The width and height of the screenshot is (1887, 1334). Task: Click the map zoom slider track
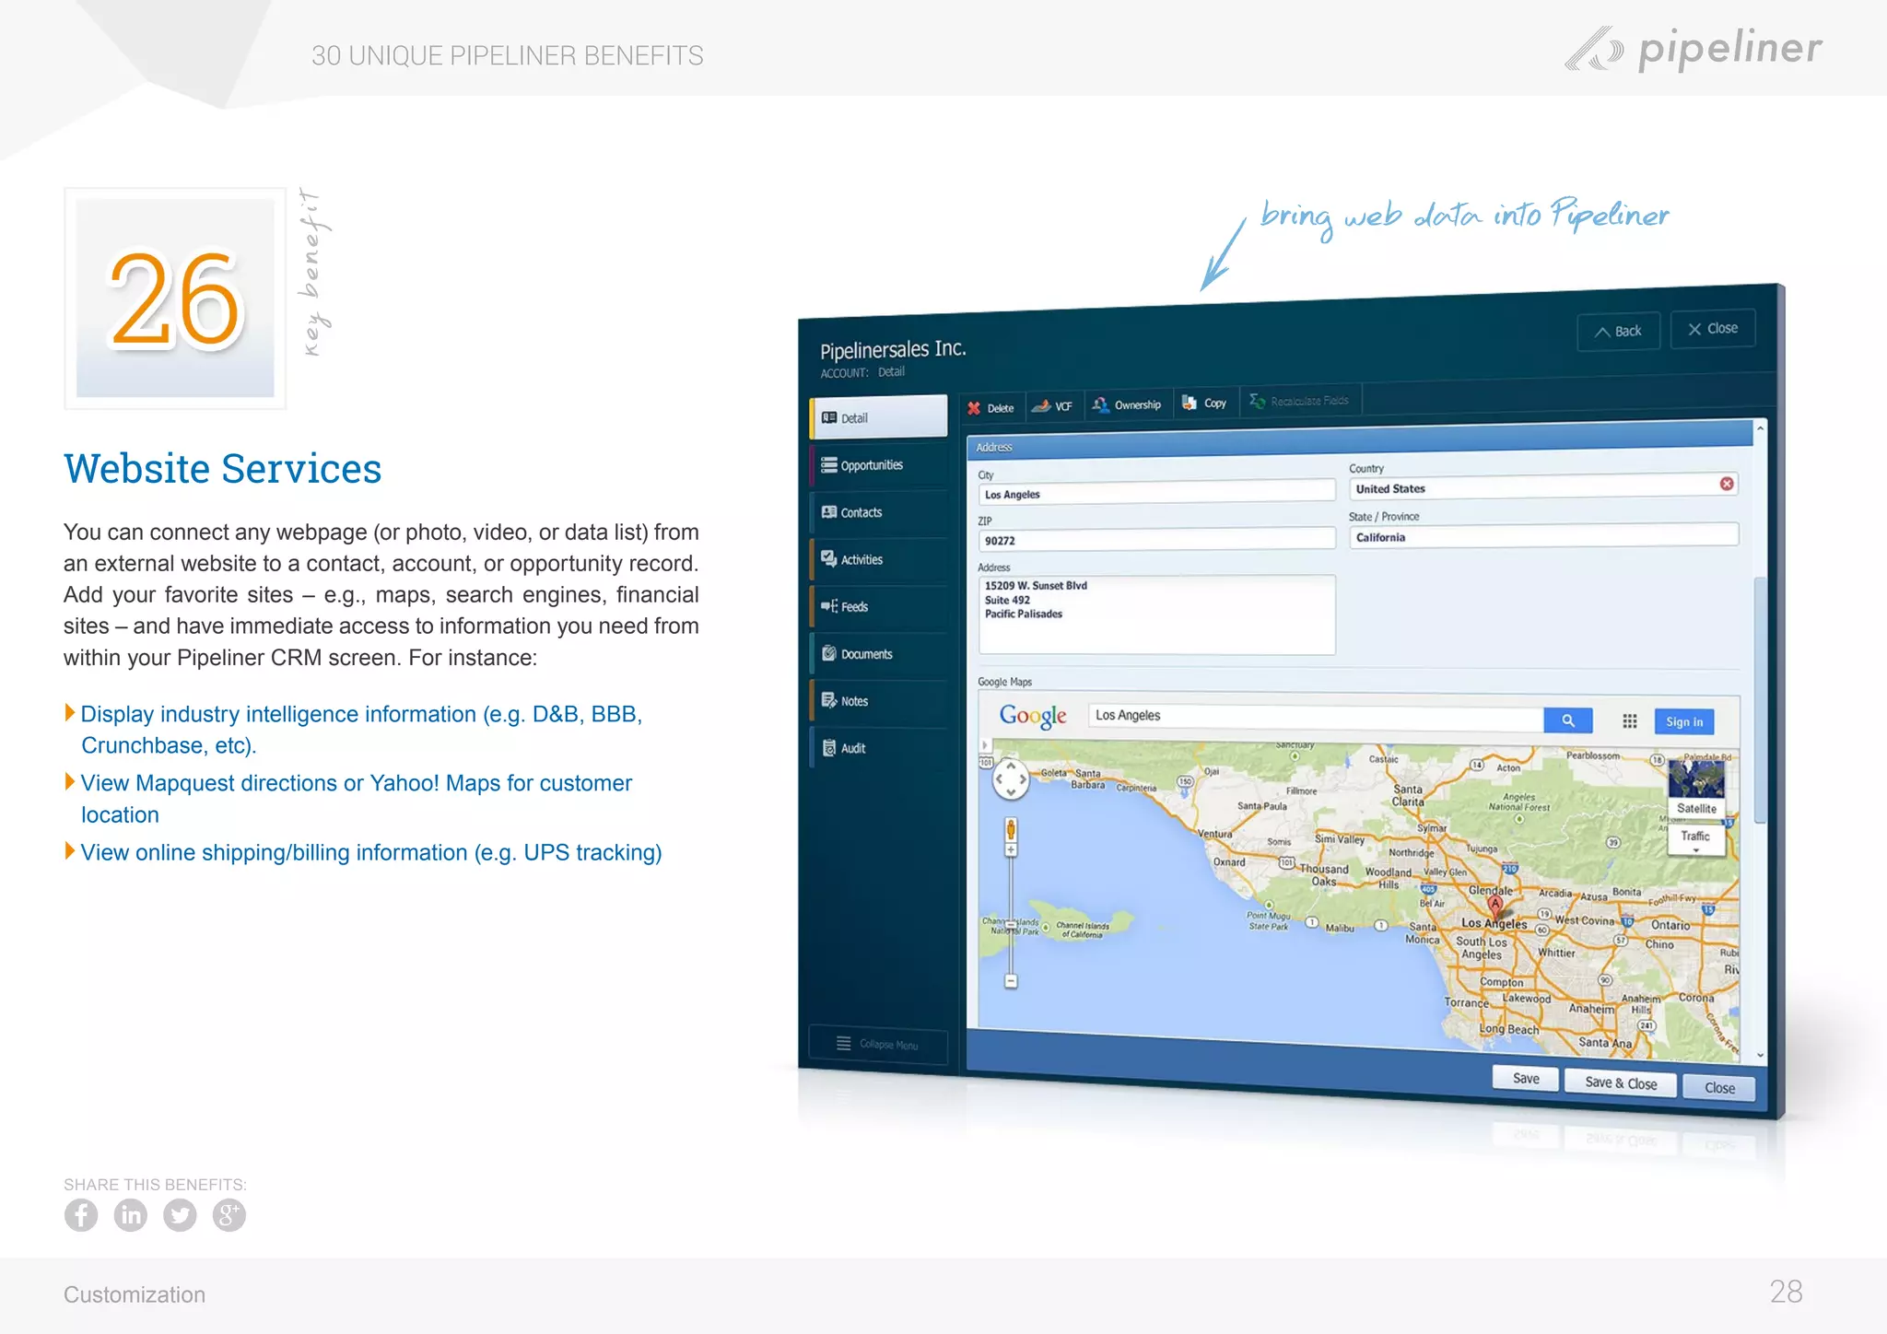(1011, 916)
